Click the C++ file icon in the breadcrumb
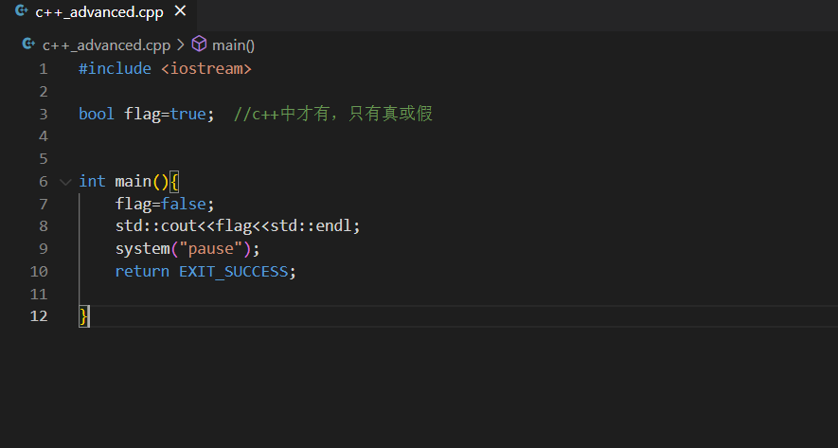Viewport: 838px width, 448px height. click(28, 45)
